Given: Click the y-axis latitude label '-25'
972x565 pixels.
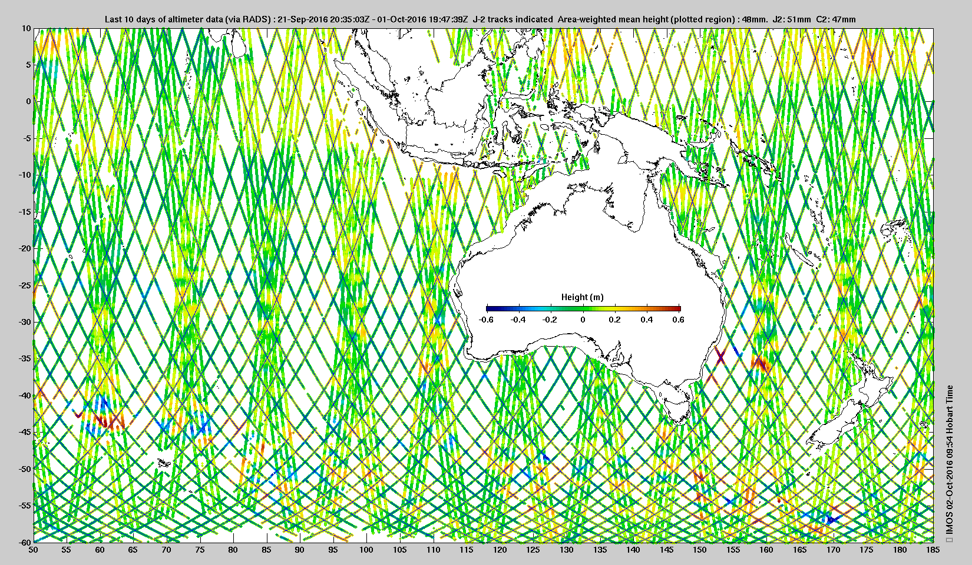Looking at the screenshot, I should tap(25, 285).
